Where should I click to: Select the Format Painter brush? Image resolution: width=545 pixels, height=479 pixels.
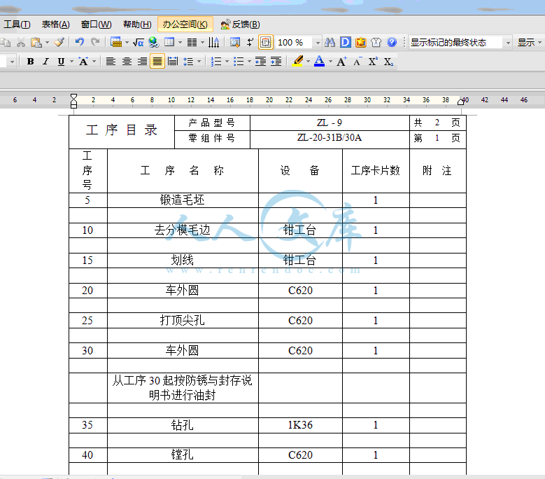coord(59,43)
